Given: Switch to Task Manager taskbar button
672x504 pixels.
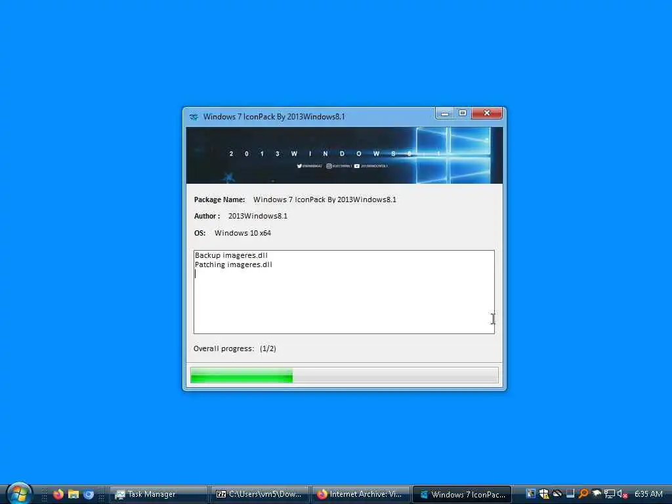Looking at the screenshot, I should click(x=158, y=494).
